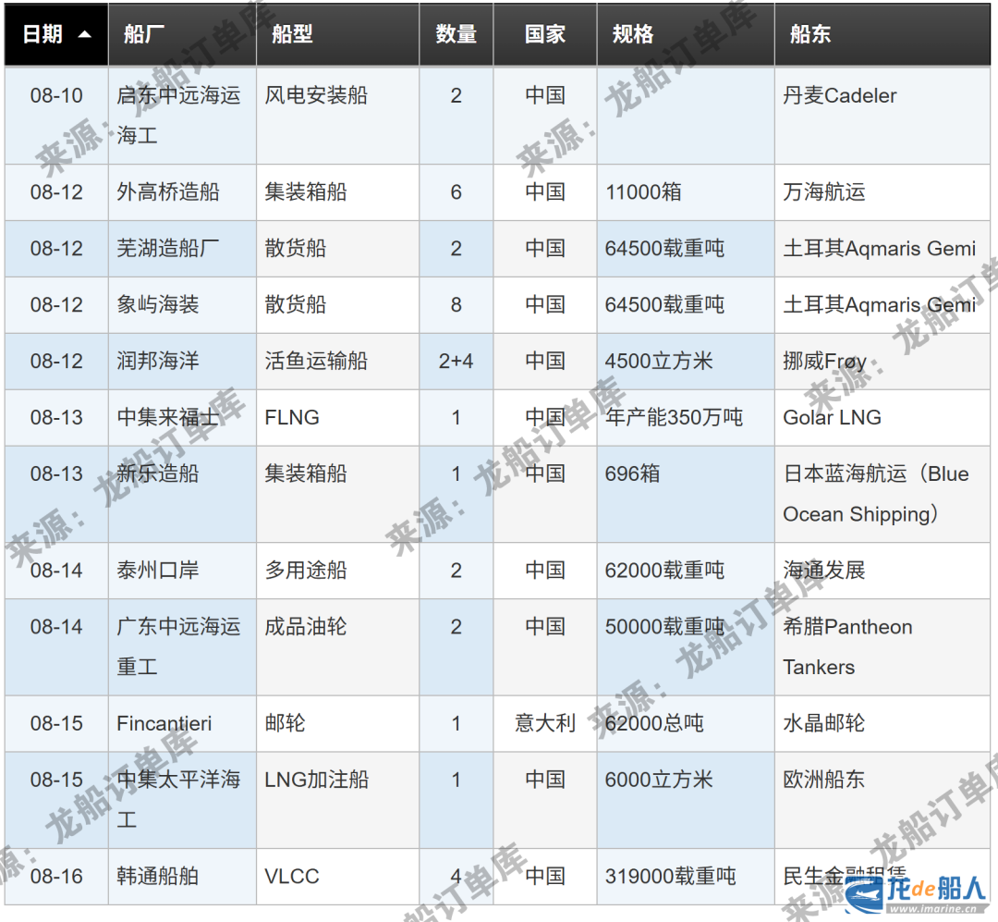Viewport: 998px width, 922px height.
Task: Click the VLCC ship type cell
Action: click(x=337, y=876)
